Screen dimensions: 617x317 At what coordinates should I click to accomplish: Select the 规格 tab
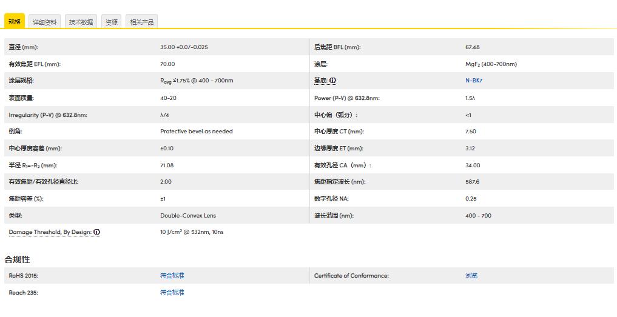point(15,22)
